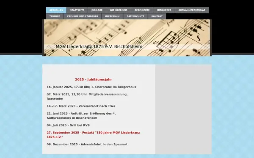Click the 2025 - Jubiläumsjahr heading

pos(94,80)
